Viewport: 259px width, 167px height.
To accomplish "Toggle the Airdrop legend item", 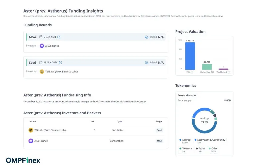I will 186,140.
